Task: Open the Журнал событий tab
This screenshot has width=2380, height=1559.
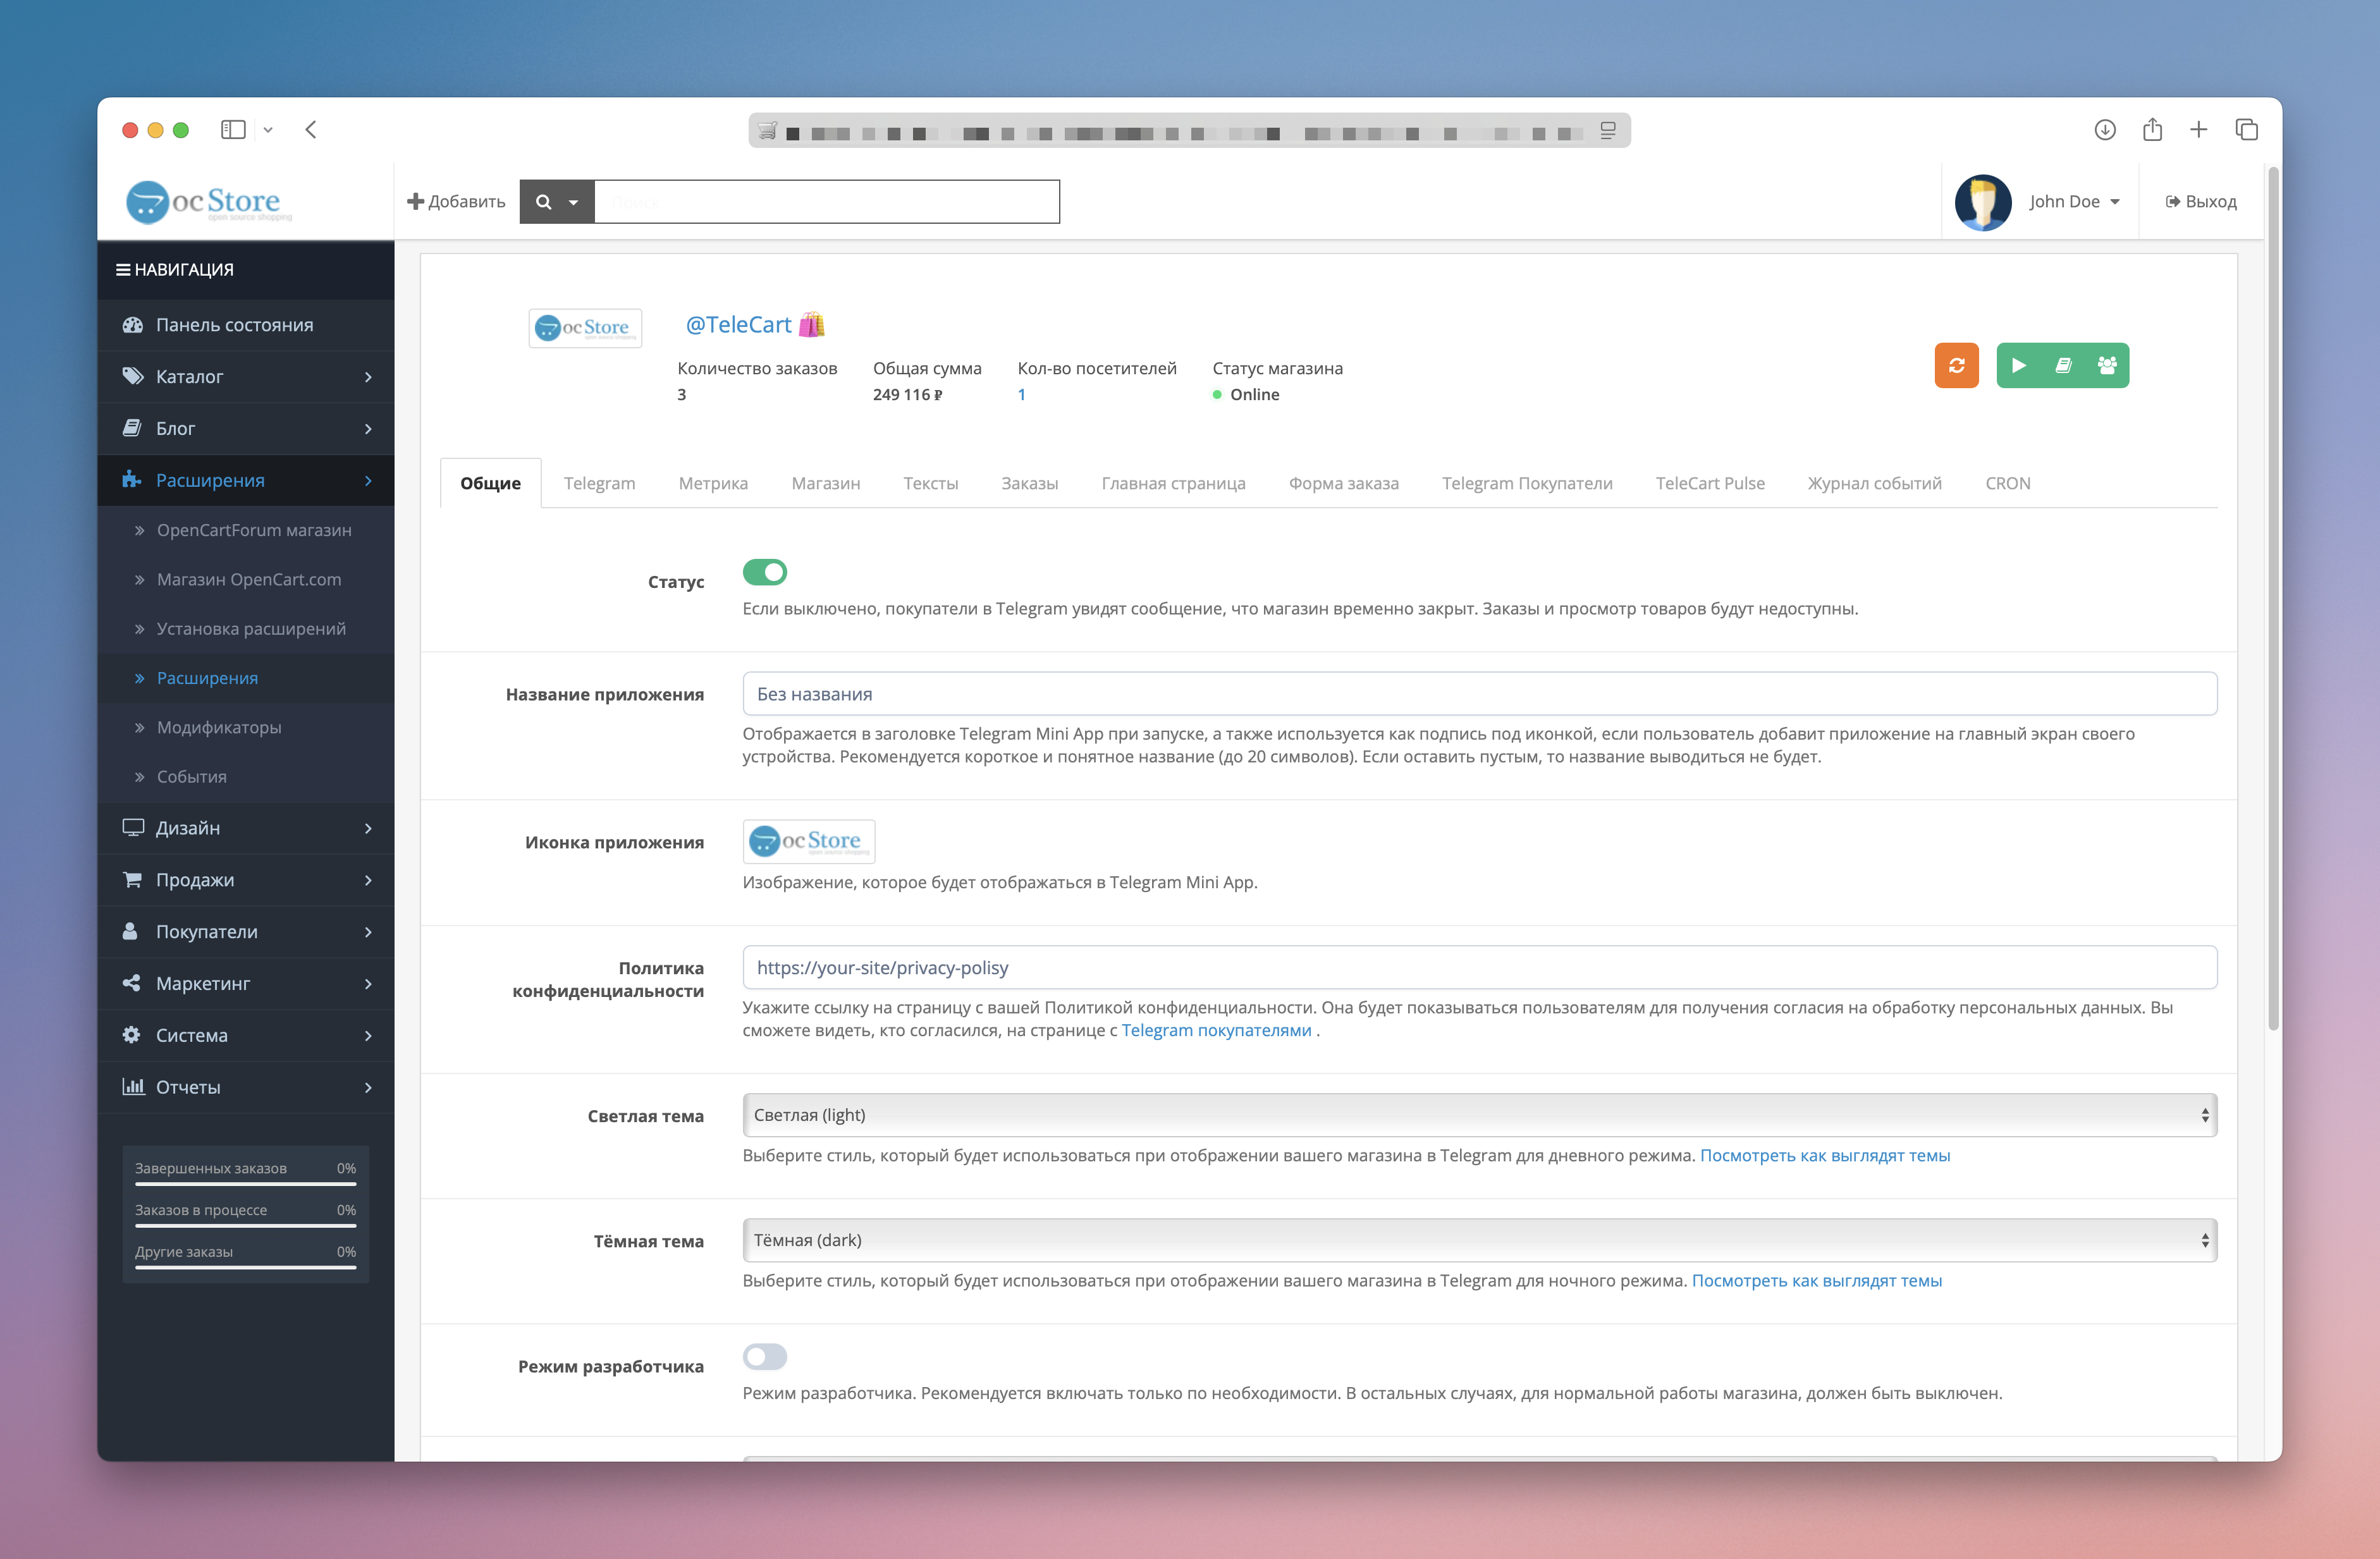Action: (x=1874, y=483)
